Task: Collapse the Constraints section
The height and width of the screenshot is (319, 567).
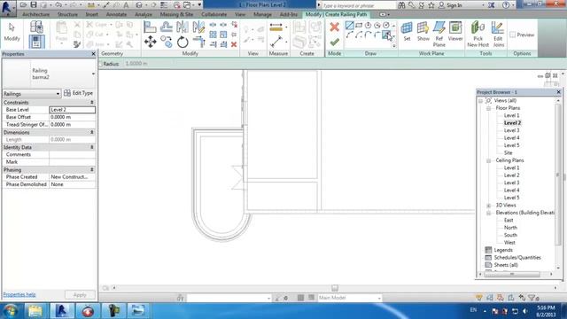Action: [x=92, y=103]
